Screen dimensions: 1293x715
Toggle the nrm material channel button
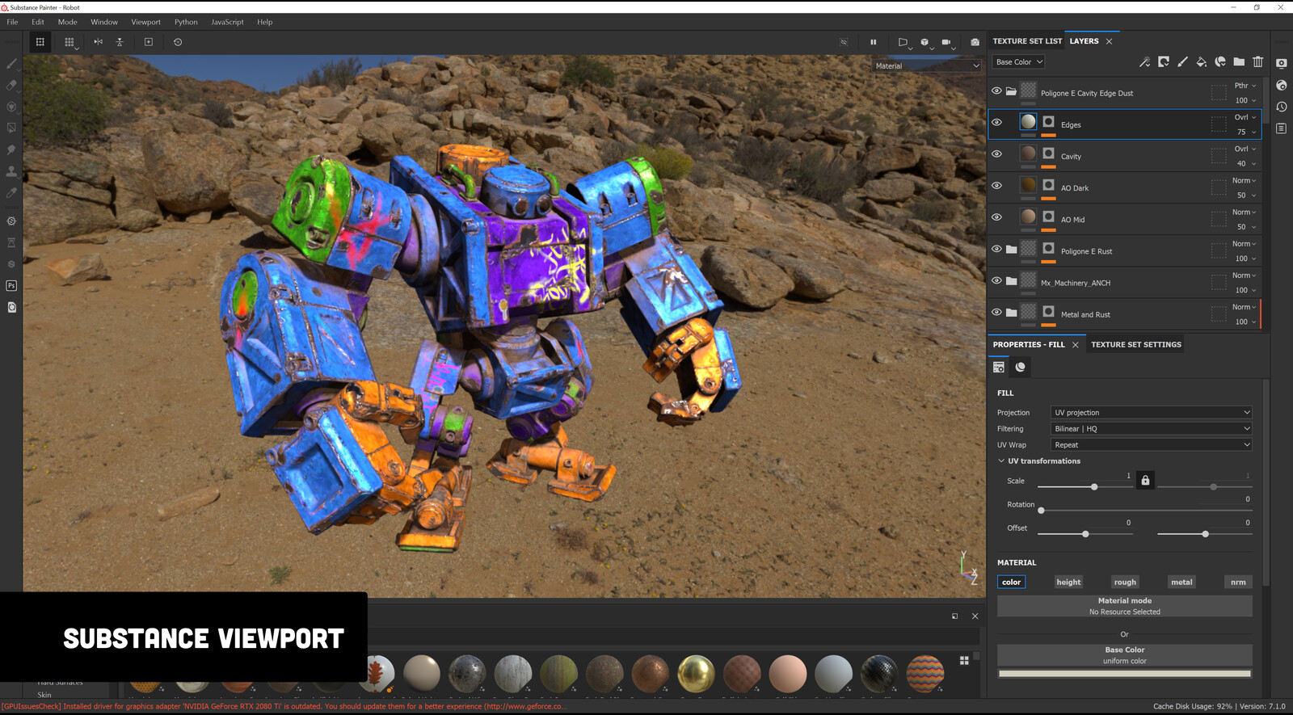click(x=1238, y=582)
